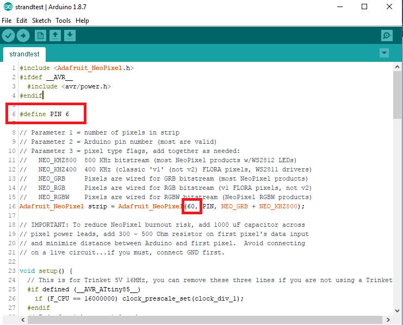Click the Arduino logo in the title bar
The height and width of the screenshot is (325, 403).
(x=8, y=7)
